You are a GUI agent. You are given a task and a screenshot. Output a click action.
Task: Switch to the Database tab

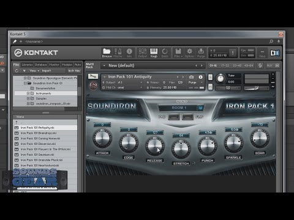(x=40, y=65)
